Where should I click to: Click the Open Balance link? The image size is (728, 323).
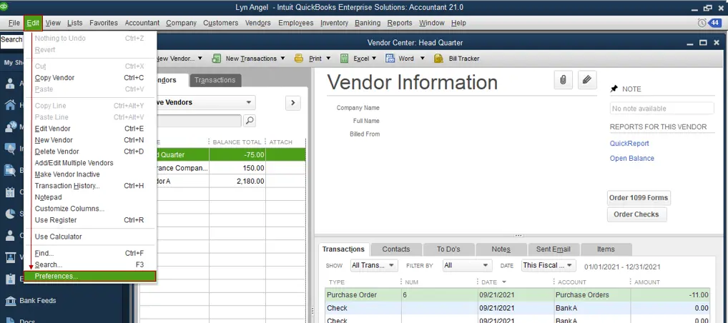tap(632, 158)
